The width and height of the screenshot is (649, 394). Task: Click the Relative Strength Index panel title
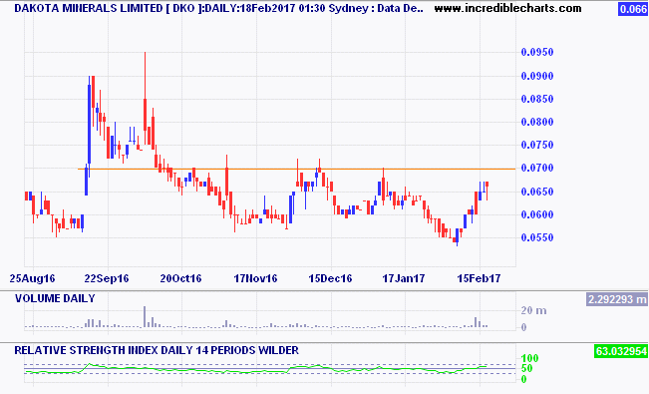pos(157,350)
